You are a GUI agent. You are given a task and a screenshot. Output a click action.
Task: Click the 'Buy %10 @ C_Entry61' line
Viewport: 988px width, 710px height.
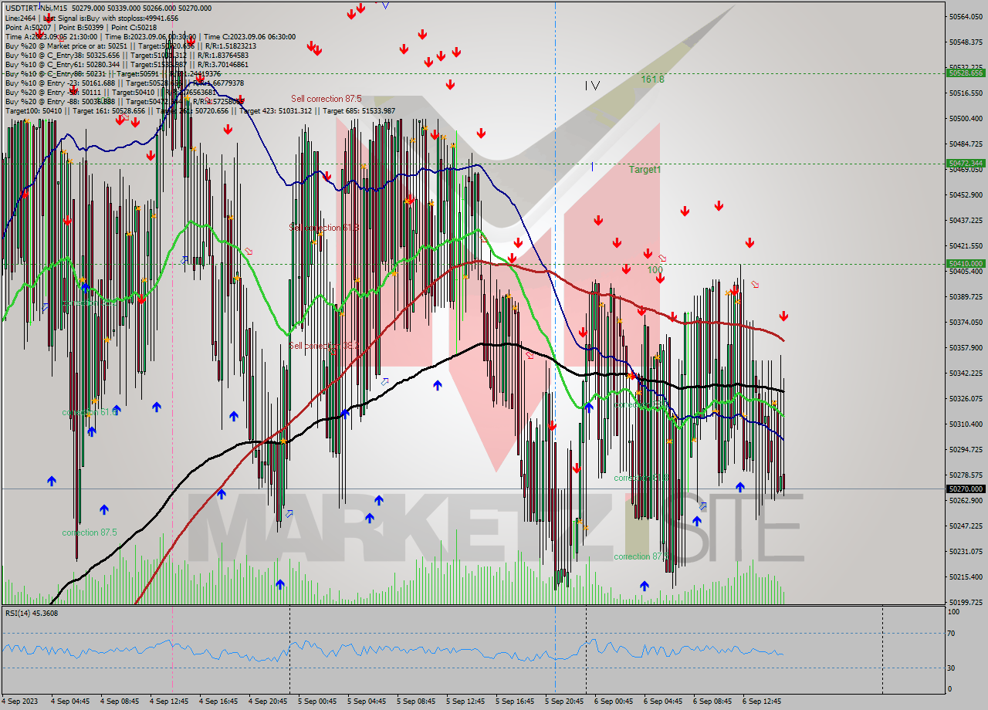click(127, 64)
